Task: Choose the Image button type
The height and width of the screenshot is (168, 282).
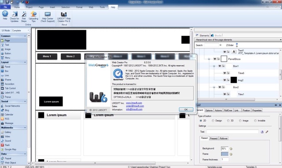Action: (240, 121)
